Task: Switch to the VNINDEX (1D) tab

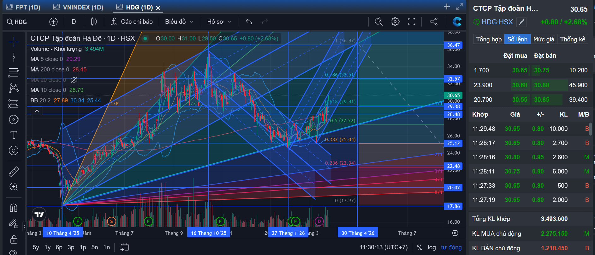Action: (x=78, y=7)
